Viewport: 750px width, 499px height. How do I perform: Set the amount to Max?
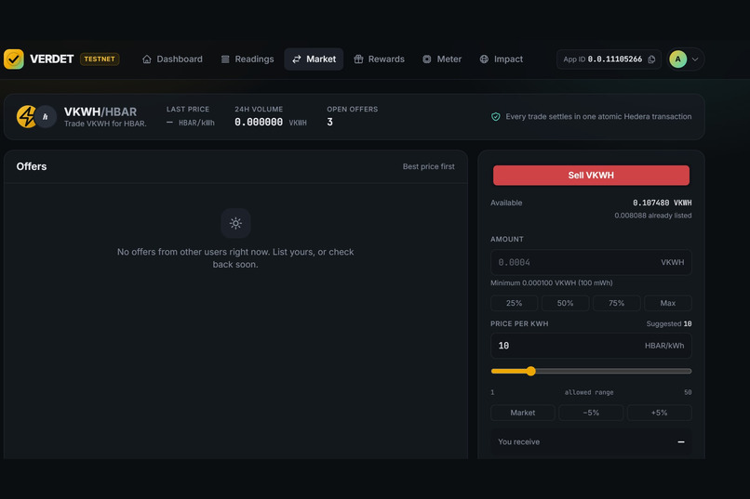coord(668,303)
